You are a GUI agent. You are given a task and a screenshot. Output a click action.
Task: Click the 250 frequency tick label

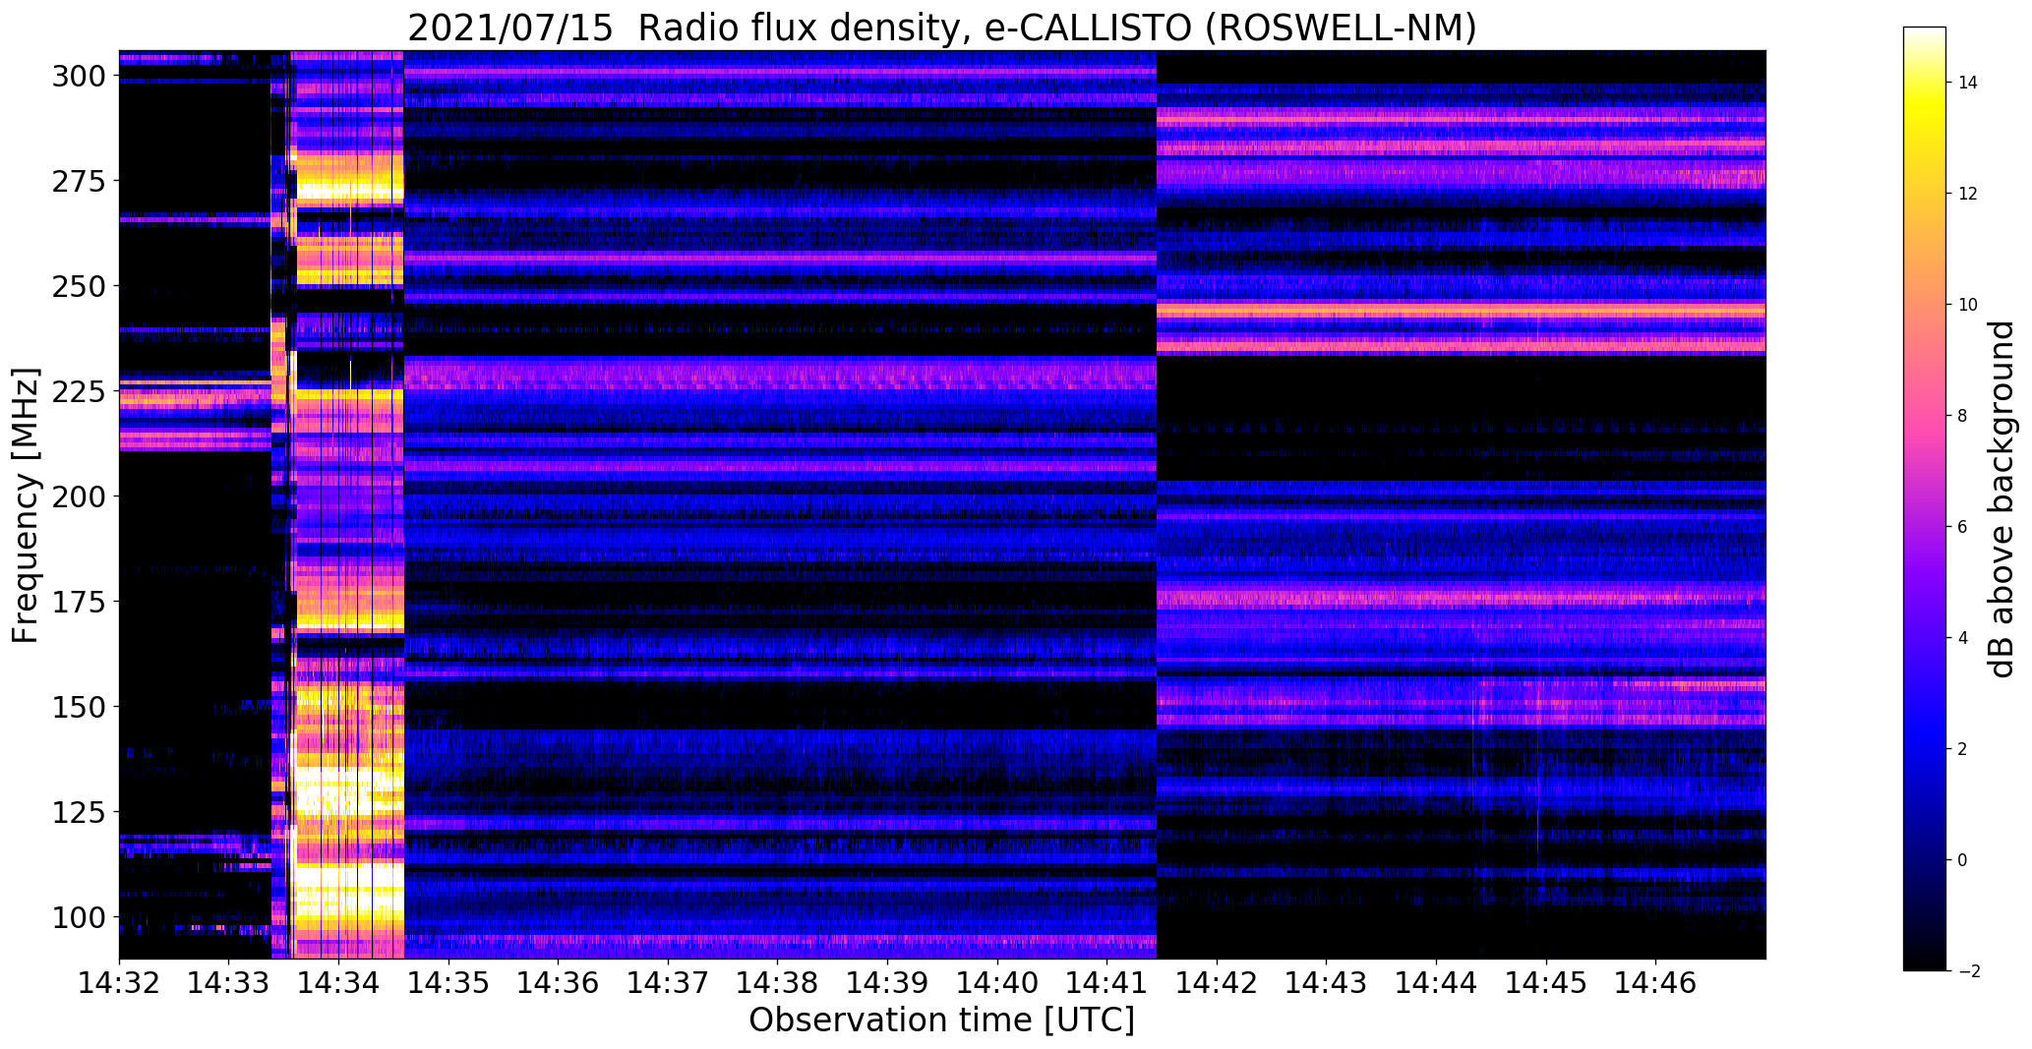(79, 286)
